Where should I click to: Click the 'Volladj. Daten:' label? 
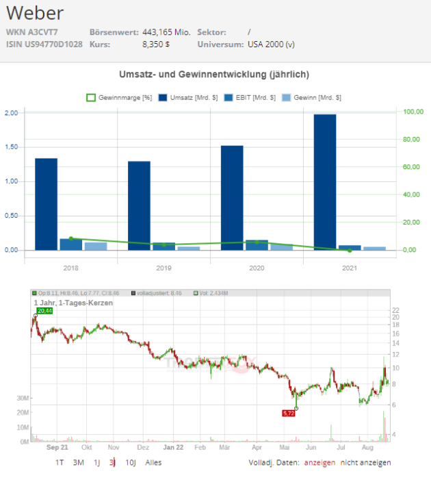[274, 463]
